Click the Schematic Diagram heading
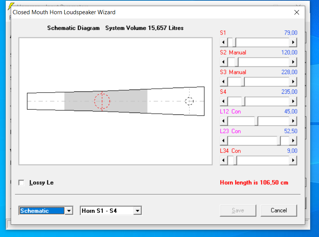This screenshot has height=237, width=319. tap(73, 28)
